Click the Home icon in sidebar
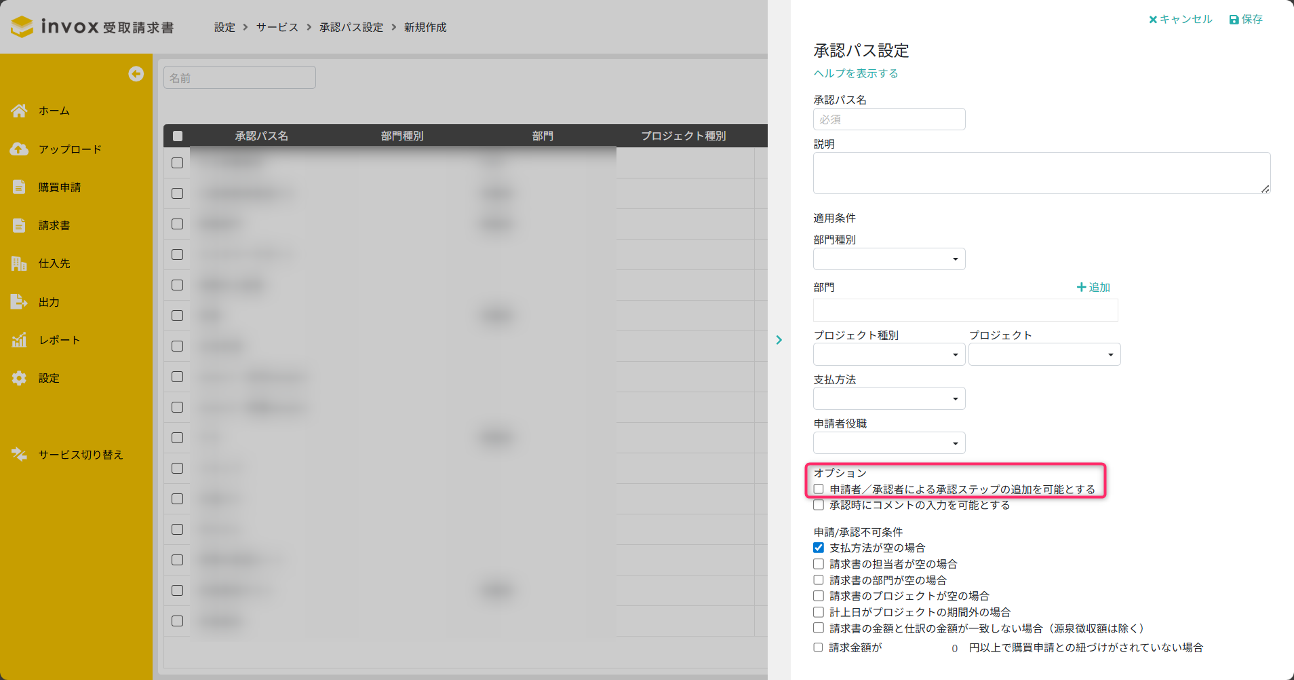The height and width of the screenshot is (680, 1294). [x=19, y=111]
